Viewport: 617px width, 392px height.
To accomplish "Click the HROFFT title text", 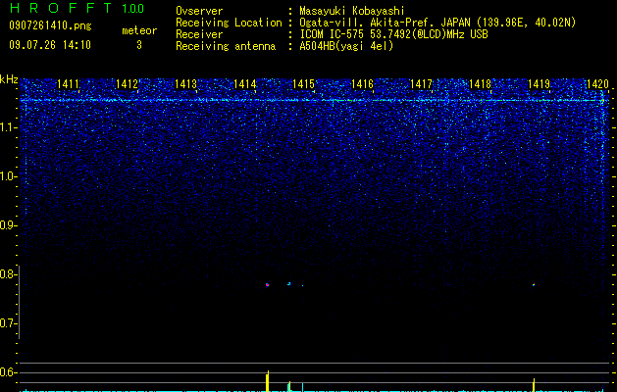I will pos(61,8).
